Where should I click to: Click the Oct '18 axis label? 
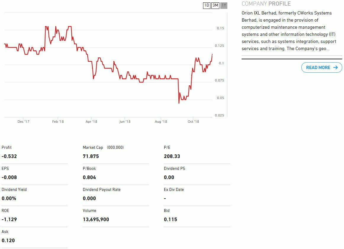(x=193, y=122)
